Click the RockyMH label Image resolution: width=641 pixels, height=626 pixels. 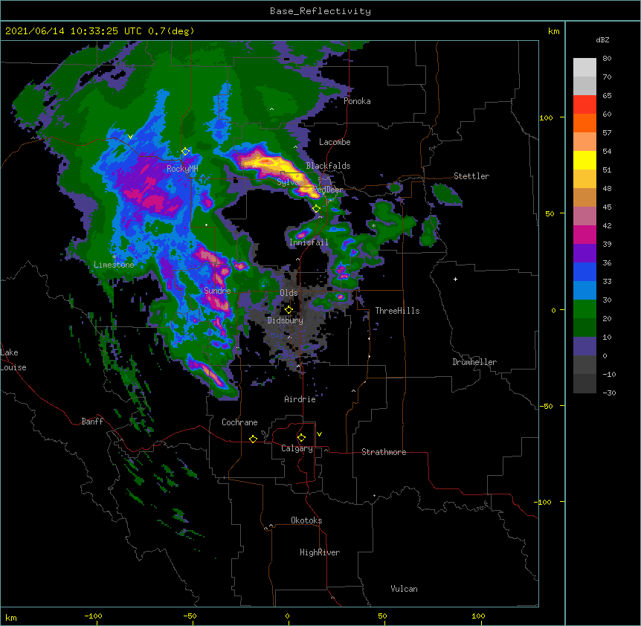click(182, 168)
